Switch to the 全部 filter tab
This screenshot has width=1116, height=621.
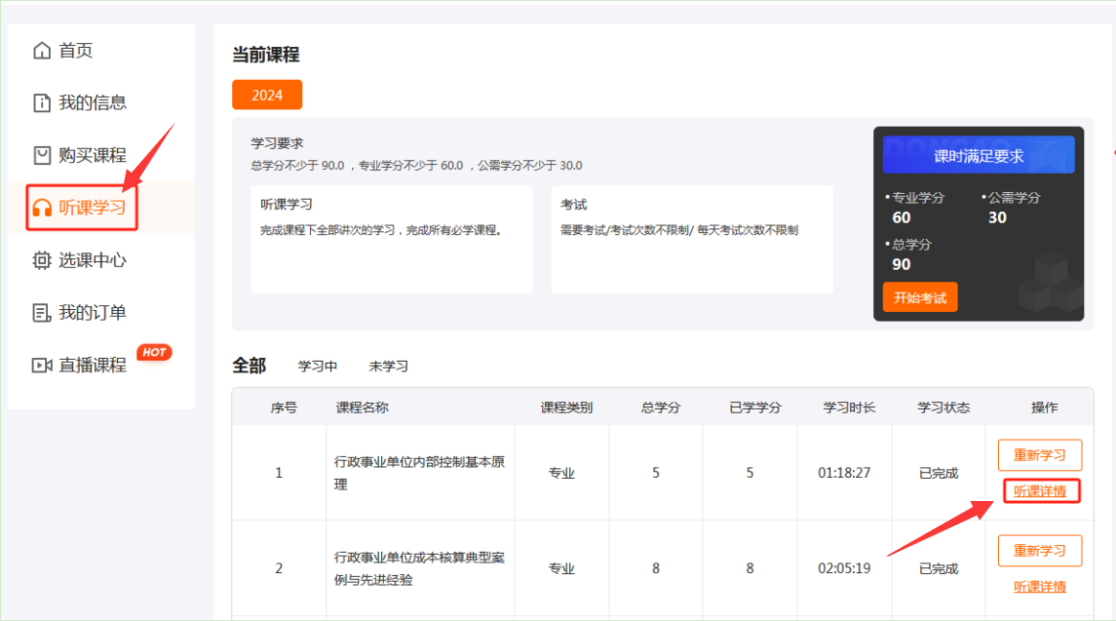[251, 366]
